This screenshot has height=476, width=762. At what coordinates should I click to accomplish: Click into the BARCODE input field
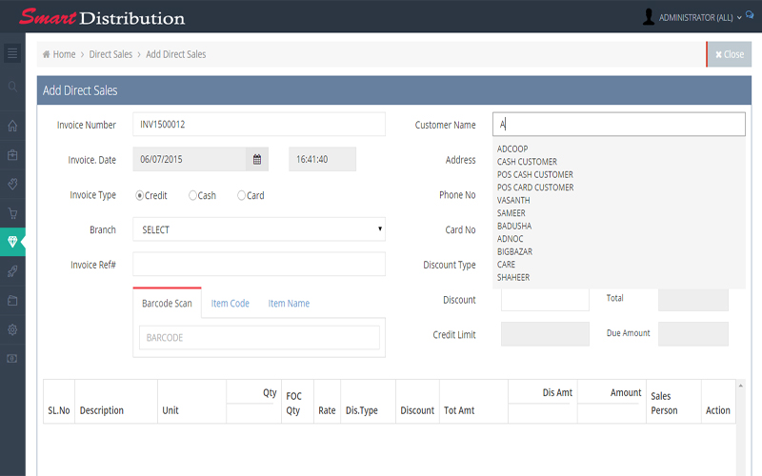(x=259, y=338)
